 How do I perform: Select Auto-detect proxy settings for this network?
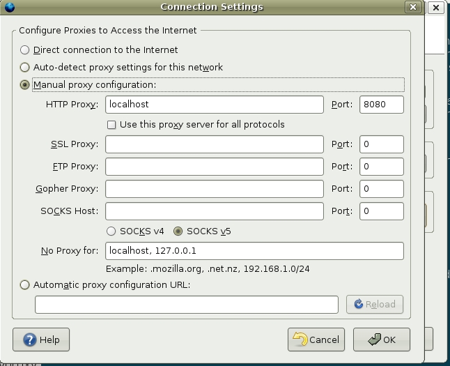pos(24,67)
